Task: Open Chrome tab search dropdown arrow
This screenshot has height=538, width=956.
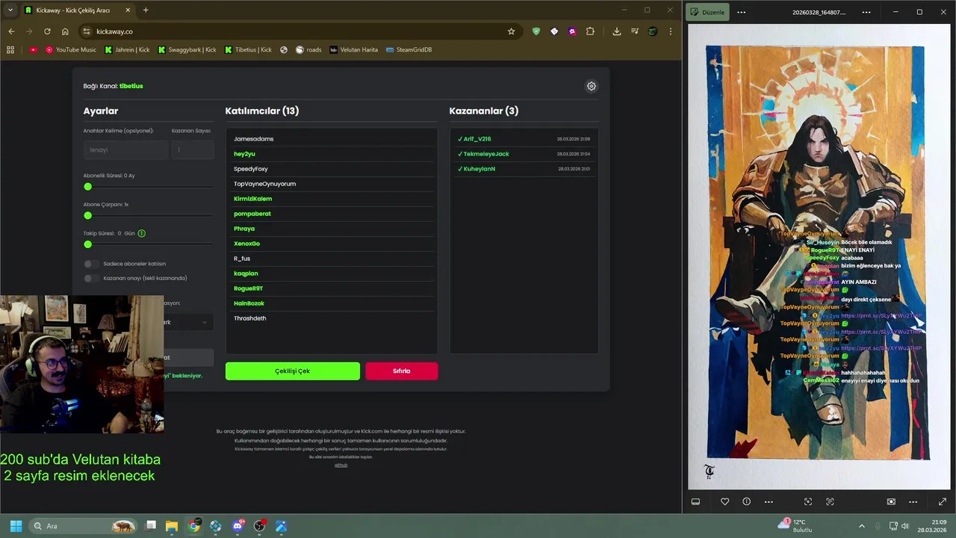Action: click(x=10, y=10)
